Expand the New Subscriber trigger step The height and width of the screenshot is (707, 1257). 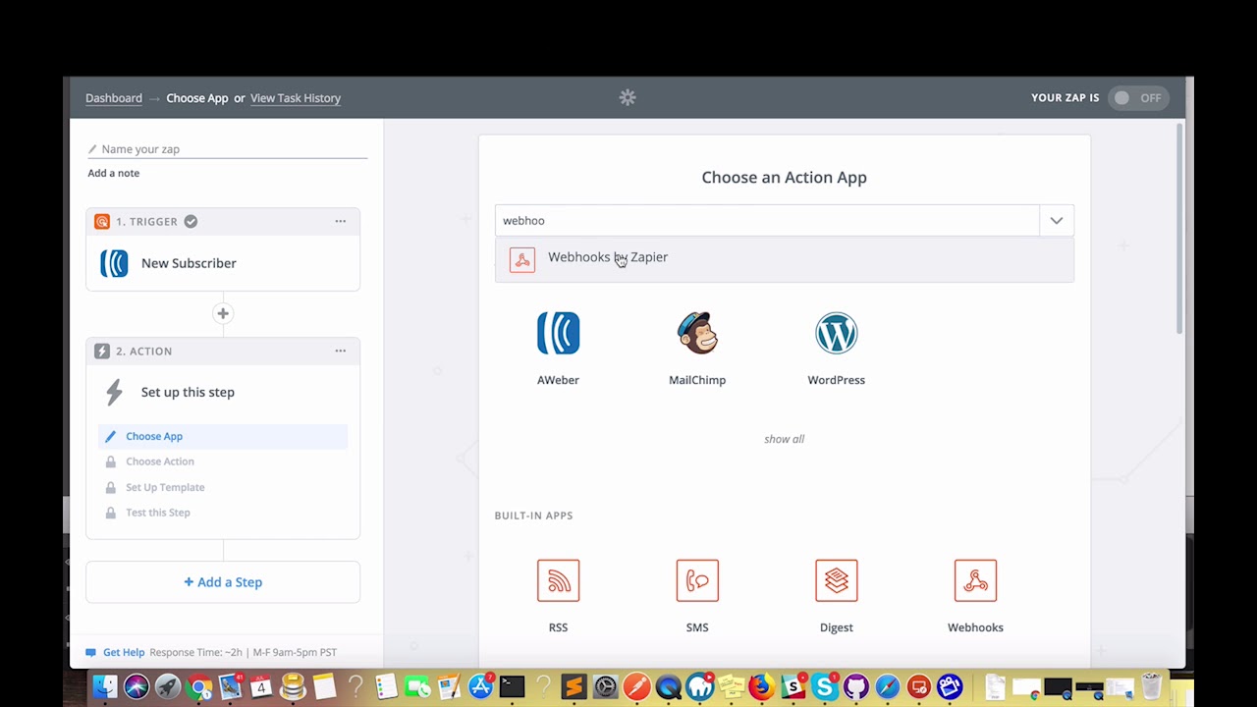[223, 263]
